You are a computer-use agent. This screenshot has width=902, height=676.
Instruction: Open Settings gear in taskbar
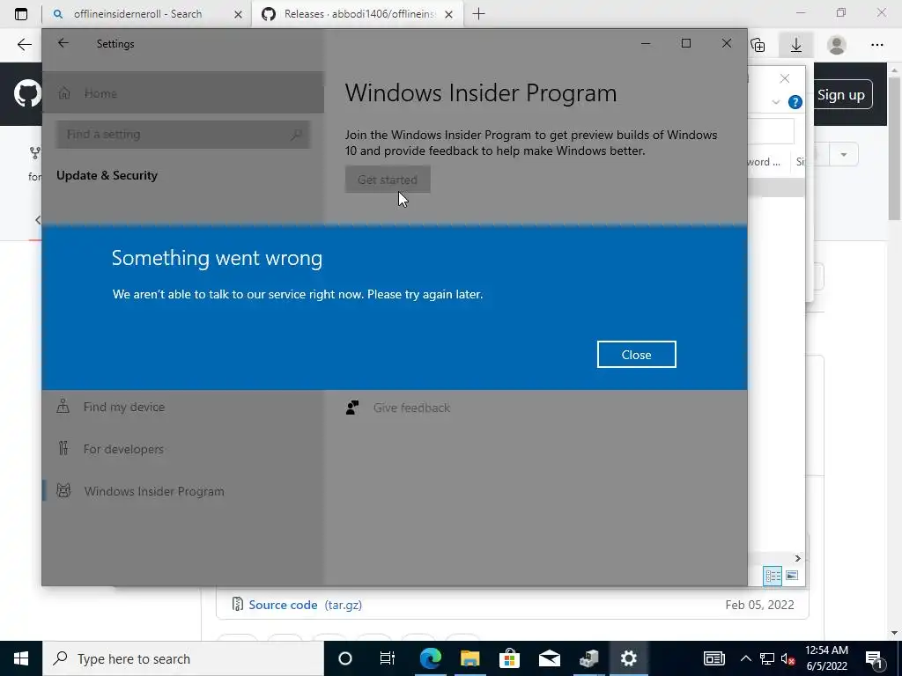tap(628, 658)
